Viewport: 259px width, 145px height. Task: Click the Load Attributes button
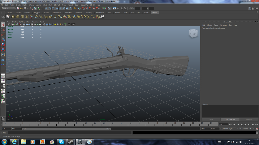tap(230, 120)
